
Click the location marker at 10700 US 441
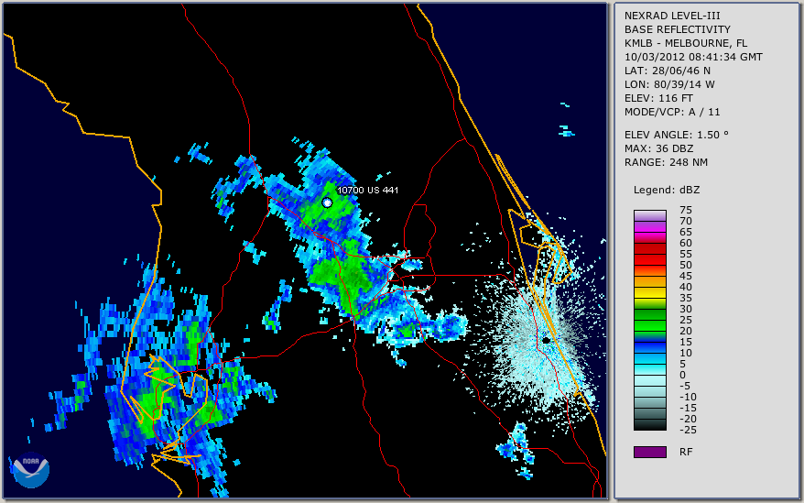(327, 202)
